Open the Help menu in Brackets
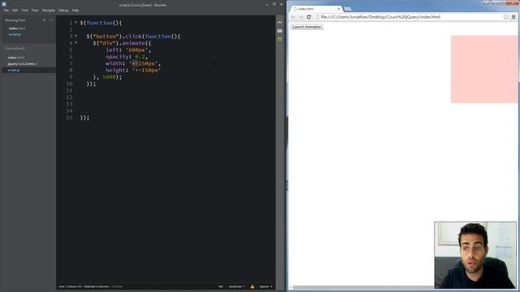Screen dimensions: 520x292 [x=76, y=11]
